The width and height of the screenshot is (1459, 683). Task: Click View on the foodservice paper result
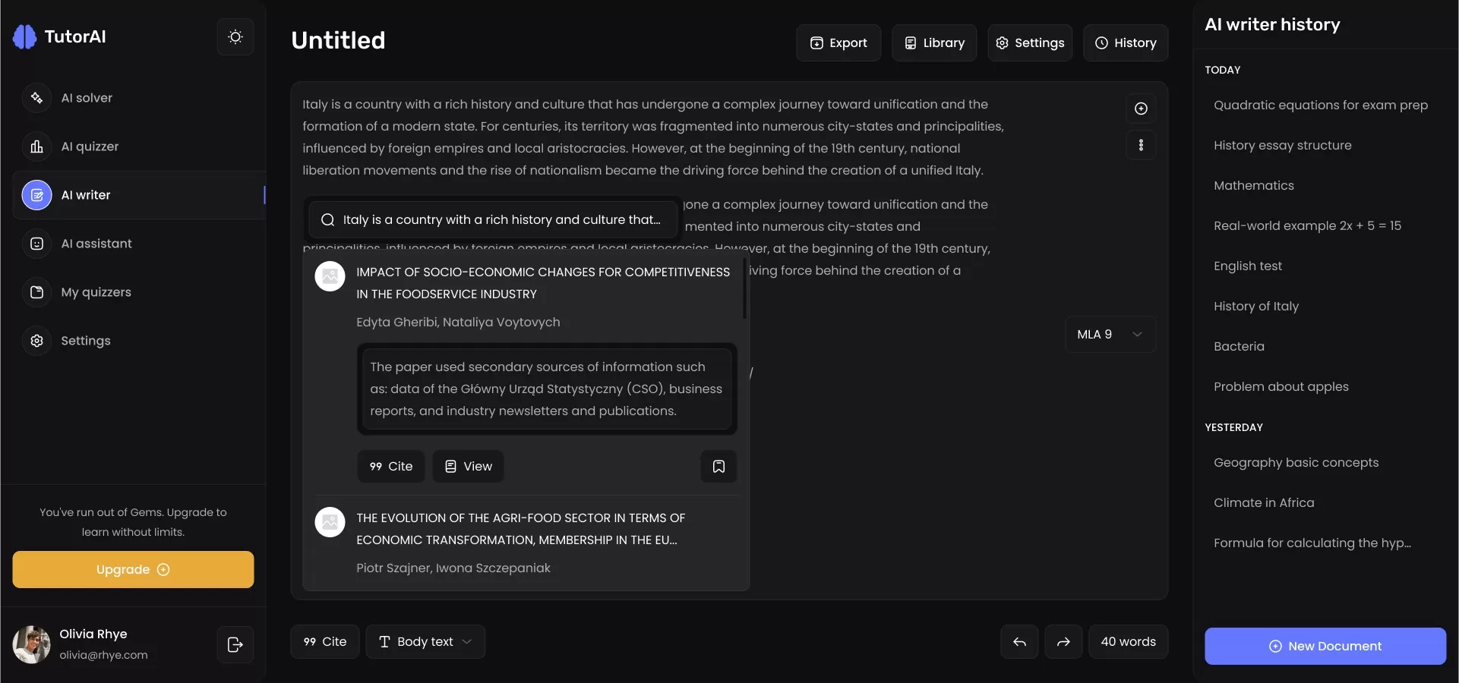(469, 466)
